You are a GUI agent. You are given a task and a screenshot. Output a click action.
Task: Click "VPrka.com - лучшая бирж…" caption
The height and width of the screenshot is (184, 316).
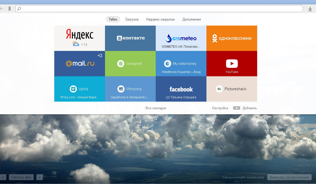click(80, 97)
